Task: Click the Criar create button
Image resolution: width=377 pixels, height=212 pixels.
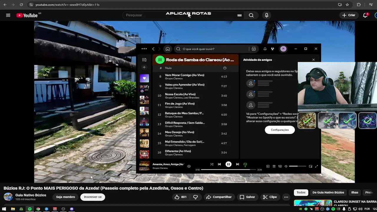Action: click(x=349, y=15)
